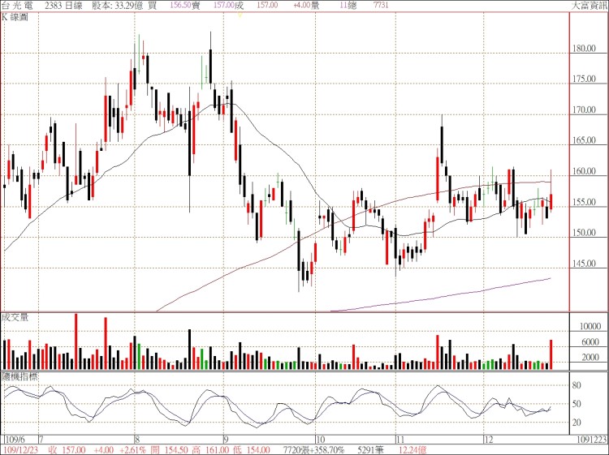
Task: Click the 股本: 33.29億 capital label
Action: [x=114, y=6]
